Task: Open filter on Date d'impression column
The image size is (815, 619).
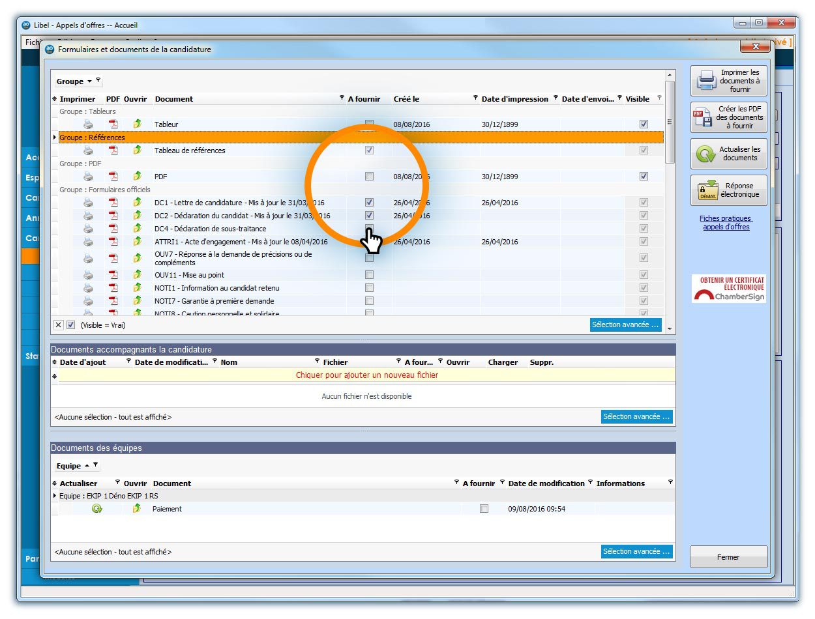Action: (x=556, y=98)
